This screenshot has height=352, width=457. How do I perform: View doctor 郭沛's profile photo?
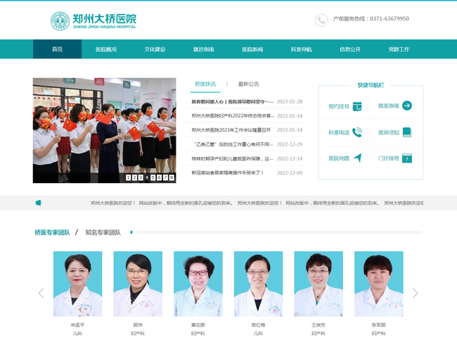pyautogui.click(x=143, y=284)
